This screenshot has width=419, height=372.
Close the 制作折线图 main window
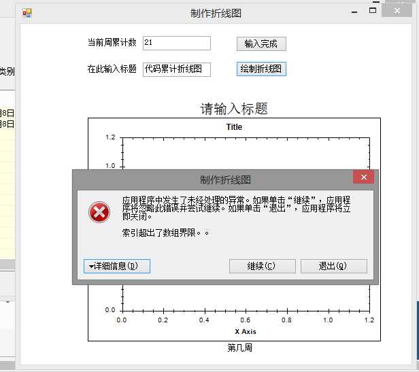click(x=397, y=10)
